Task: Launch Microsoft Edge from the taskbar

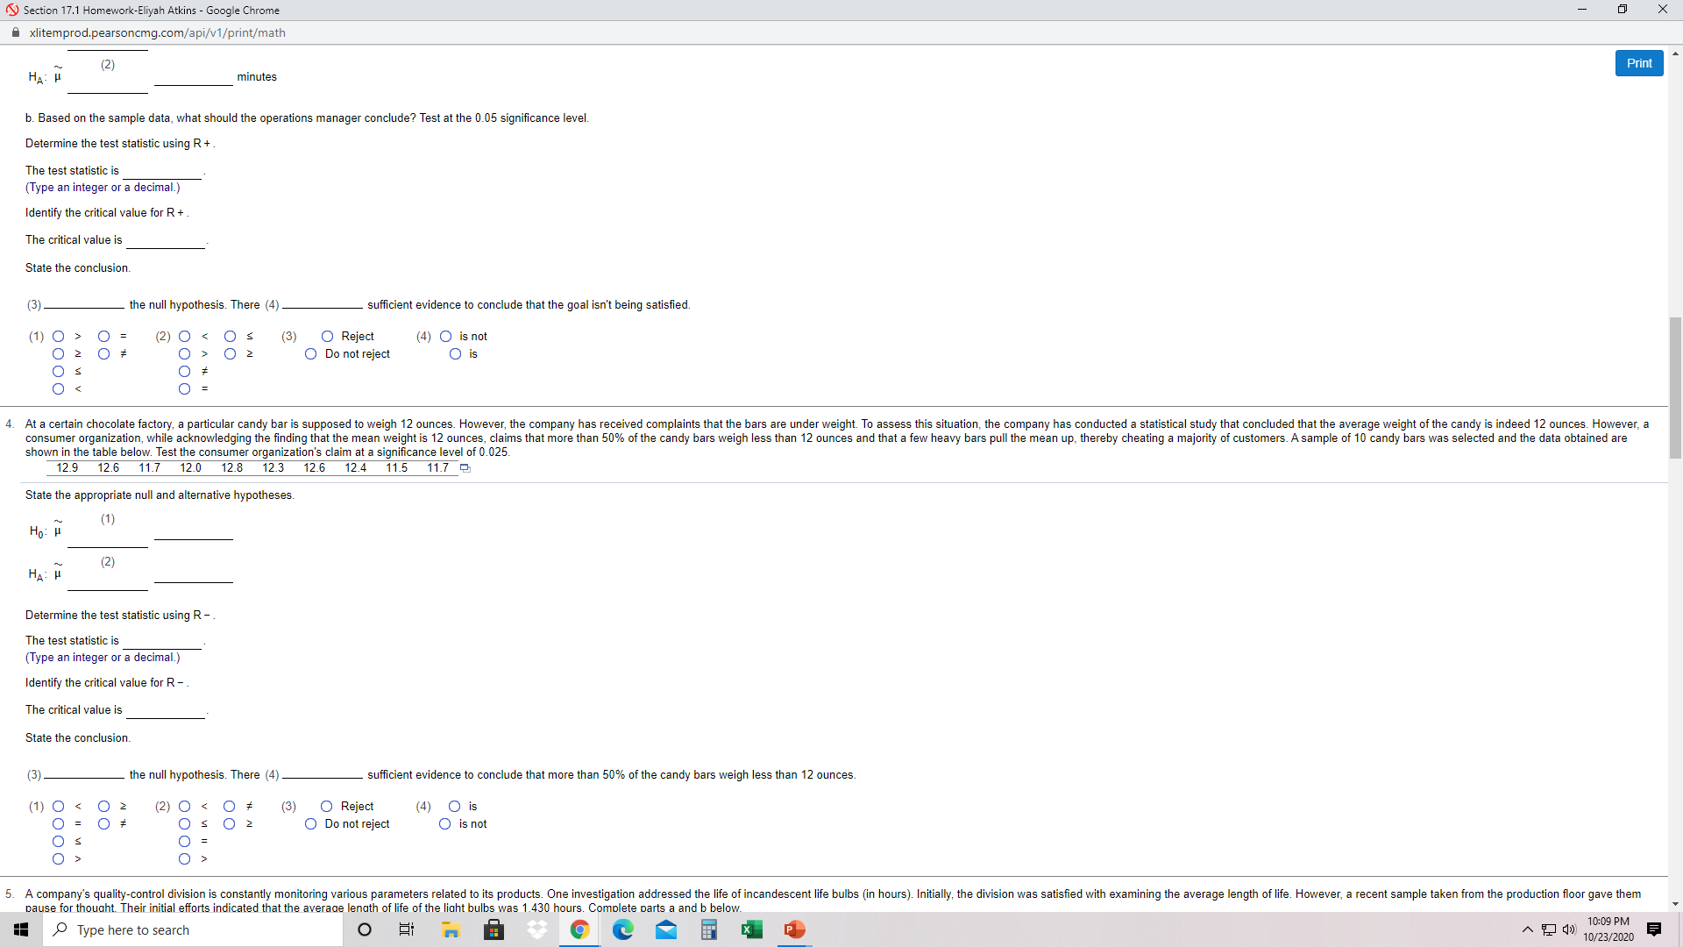Action: [624, 929]
